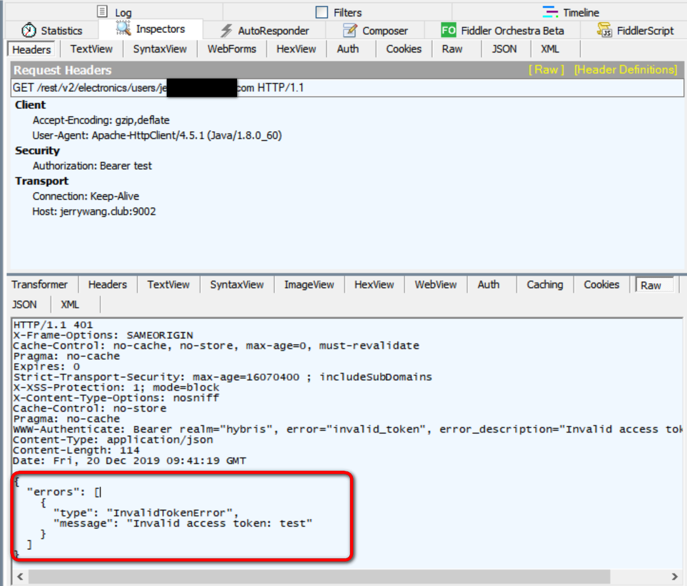Open the WebForms request tab
The width and height of the screenshot is (687, 586).
[232, 49]
